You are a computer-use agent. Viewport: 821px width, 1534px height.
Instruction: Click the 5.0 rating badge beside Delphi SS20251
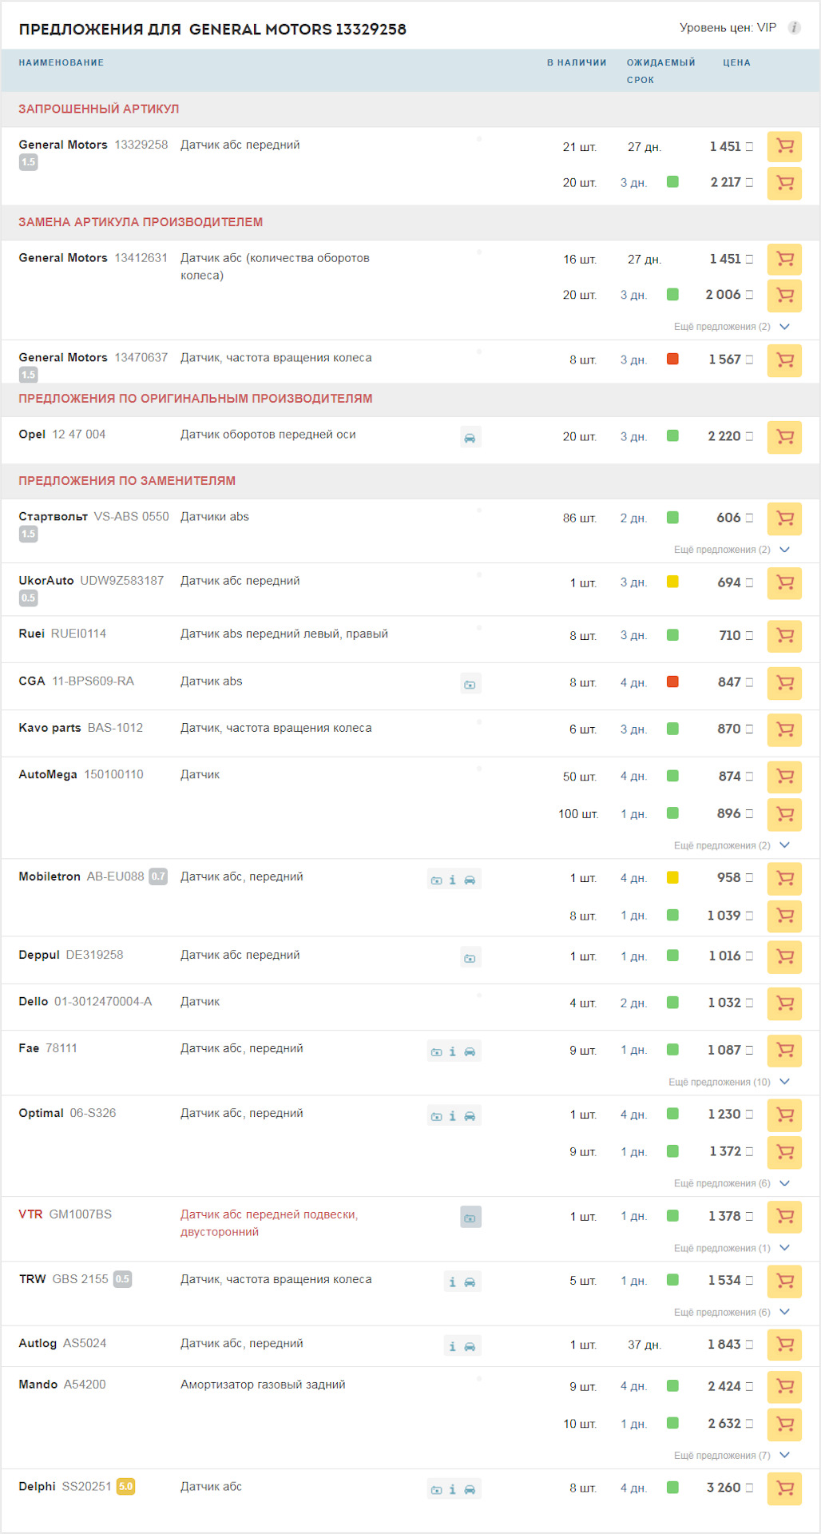[125, 1486]
